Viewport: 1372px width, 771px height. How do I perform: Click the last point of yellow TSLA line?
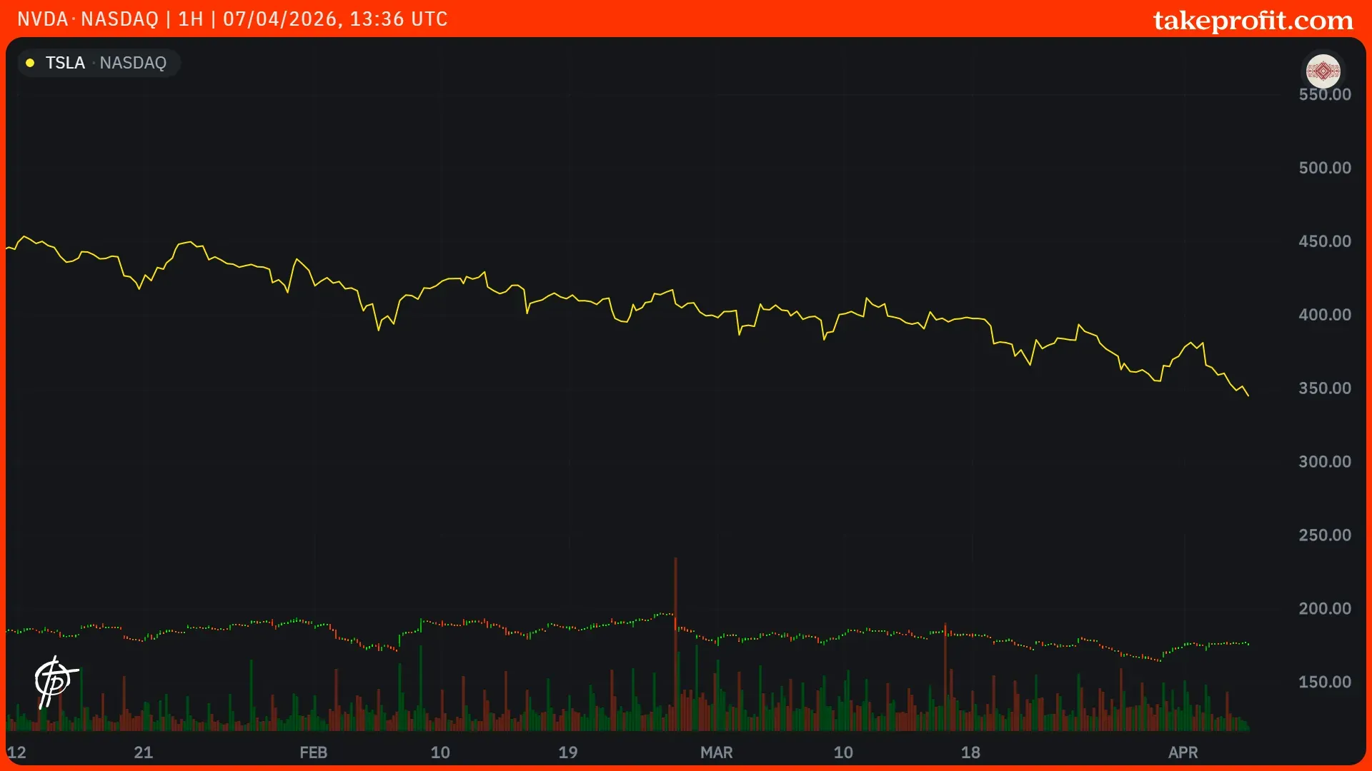click(1248, 395)
